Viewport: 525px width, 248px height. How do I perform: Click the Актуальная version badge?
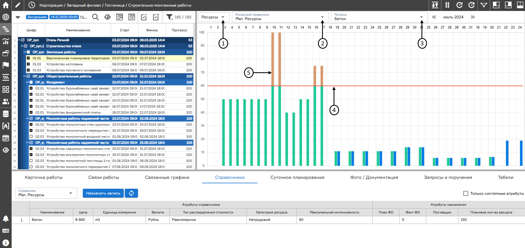(x=37, y=17)
